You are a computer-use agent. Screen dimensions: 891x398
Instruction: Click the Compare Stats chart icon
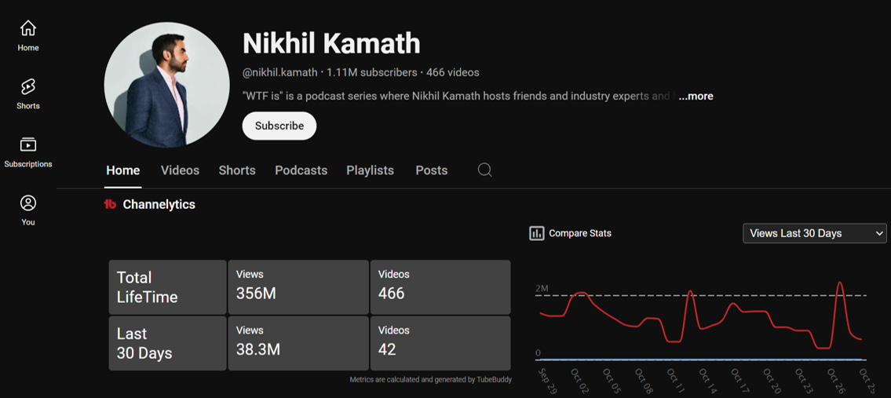pos(536,233)
